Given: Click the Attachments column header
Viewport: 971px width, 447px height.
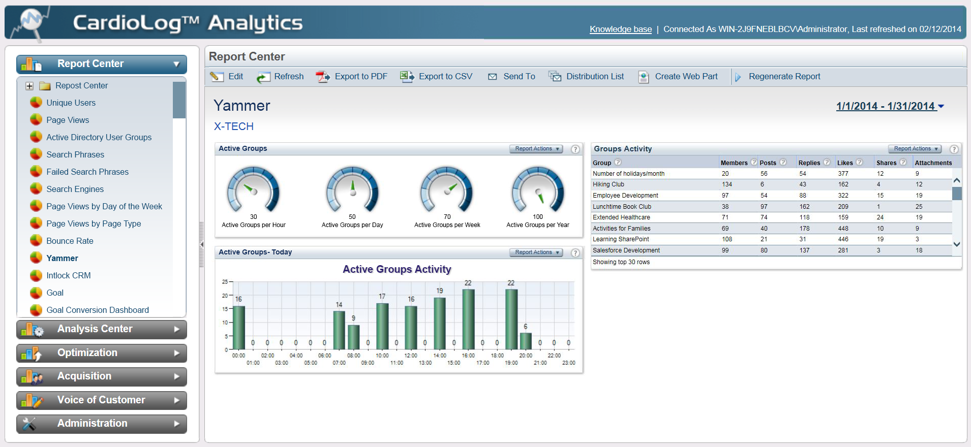Looking at the screenshot, I should tap(933, 163).
